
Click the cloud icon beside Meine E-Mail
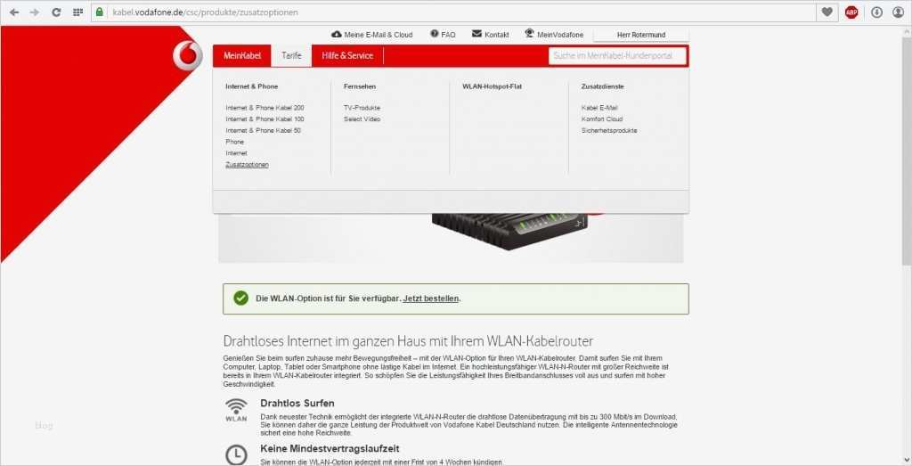click(x=336, y=35)
